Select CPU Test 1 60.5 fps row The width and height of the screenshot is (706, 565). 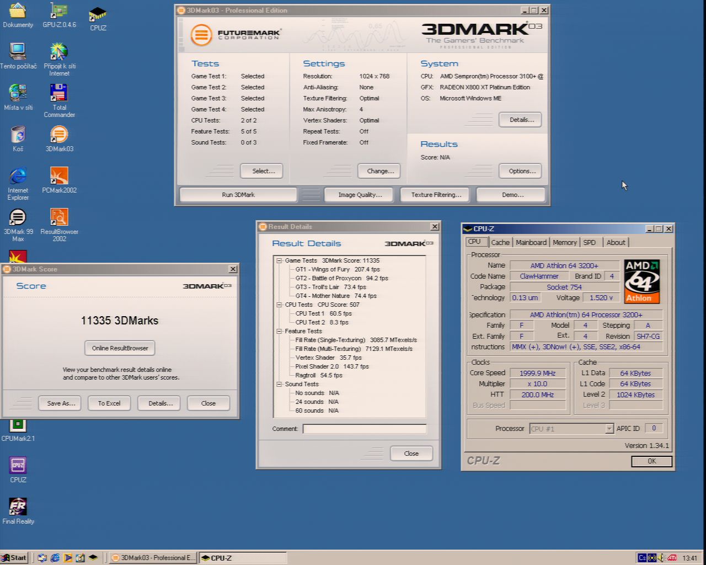click(324, 313)
